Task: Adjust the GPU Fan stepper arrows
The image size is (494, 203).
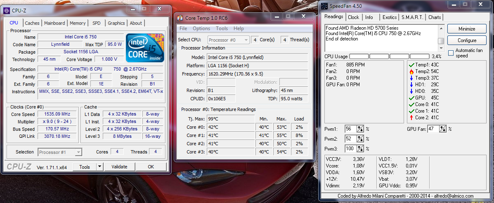Action: click(443, 129)
